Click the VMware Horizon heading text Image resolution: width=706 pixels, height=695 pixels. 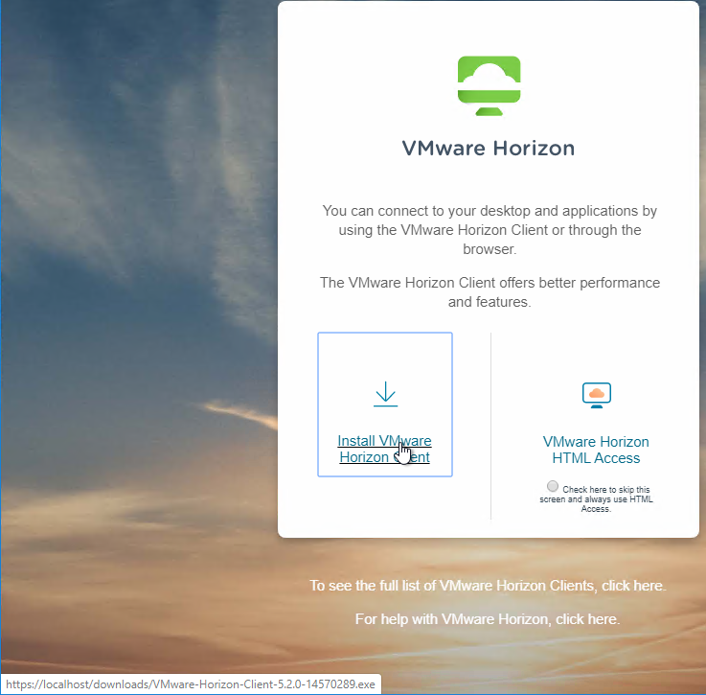pos(489,149)
